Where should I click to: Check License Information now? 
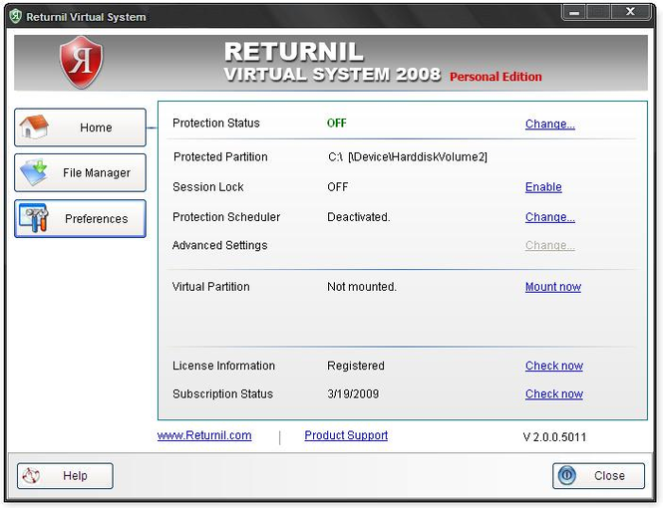tap(554, 366)
